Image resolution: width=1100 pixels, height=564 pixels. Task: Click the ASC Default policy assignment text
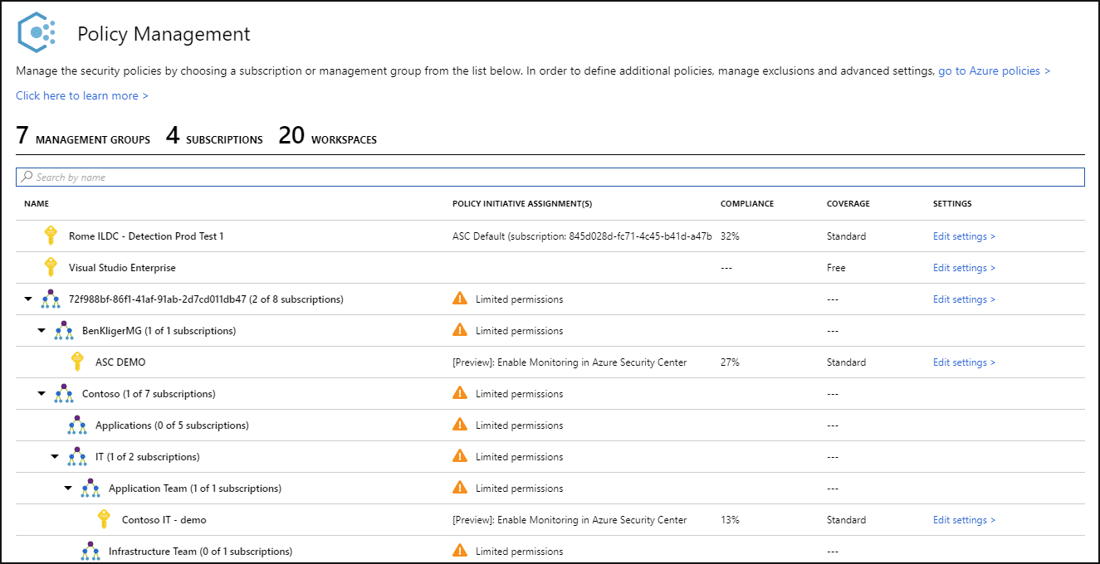pyautogui.click(x=582, y=236)
